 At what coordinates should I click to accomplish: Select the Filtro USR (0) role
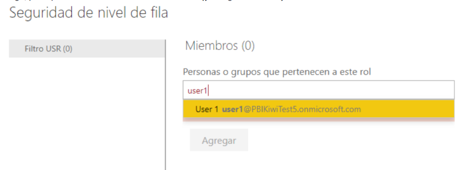click(87, 49)
